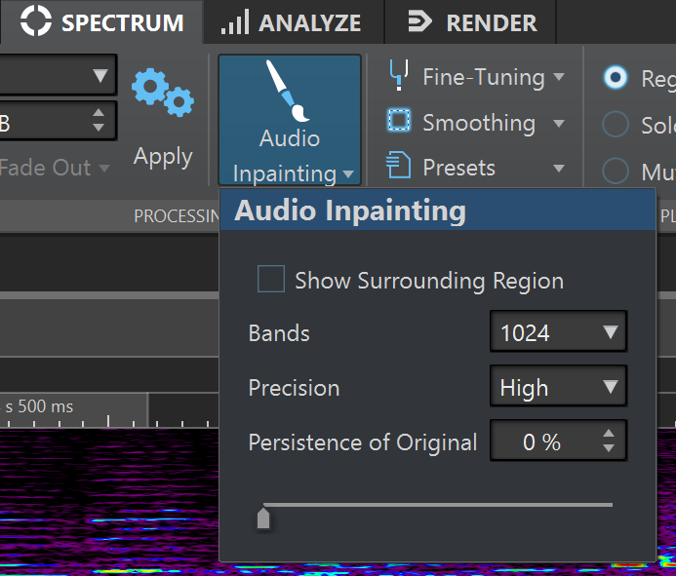
Task: Open the Fade Out dropdown
Action: coord(55,168)
